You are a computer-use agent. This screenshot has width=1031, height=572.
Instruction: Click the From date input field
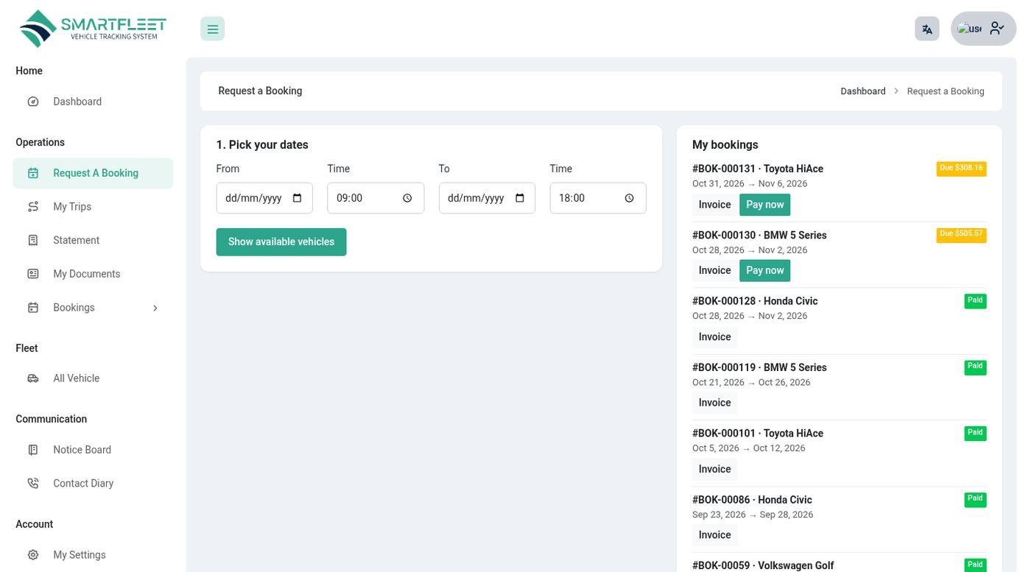coord(264,198)
